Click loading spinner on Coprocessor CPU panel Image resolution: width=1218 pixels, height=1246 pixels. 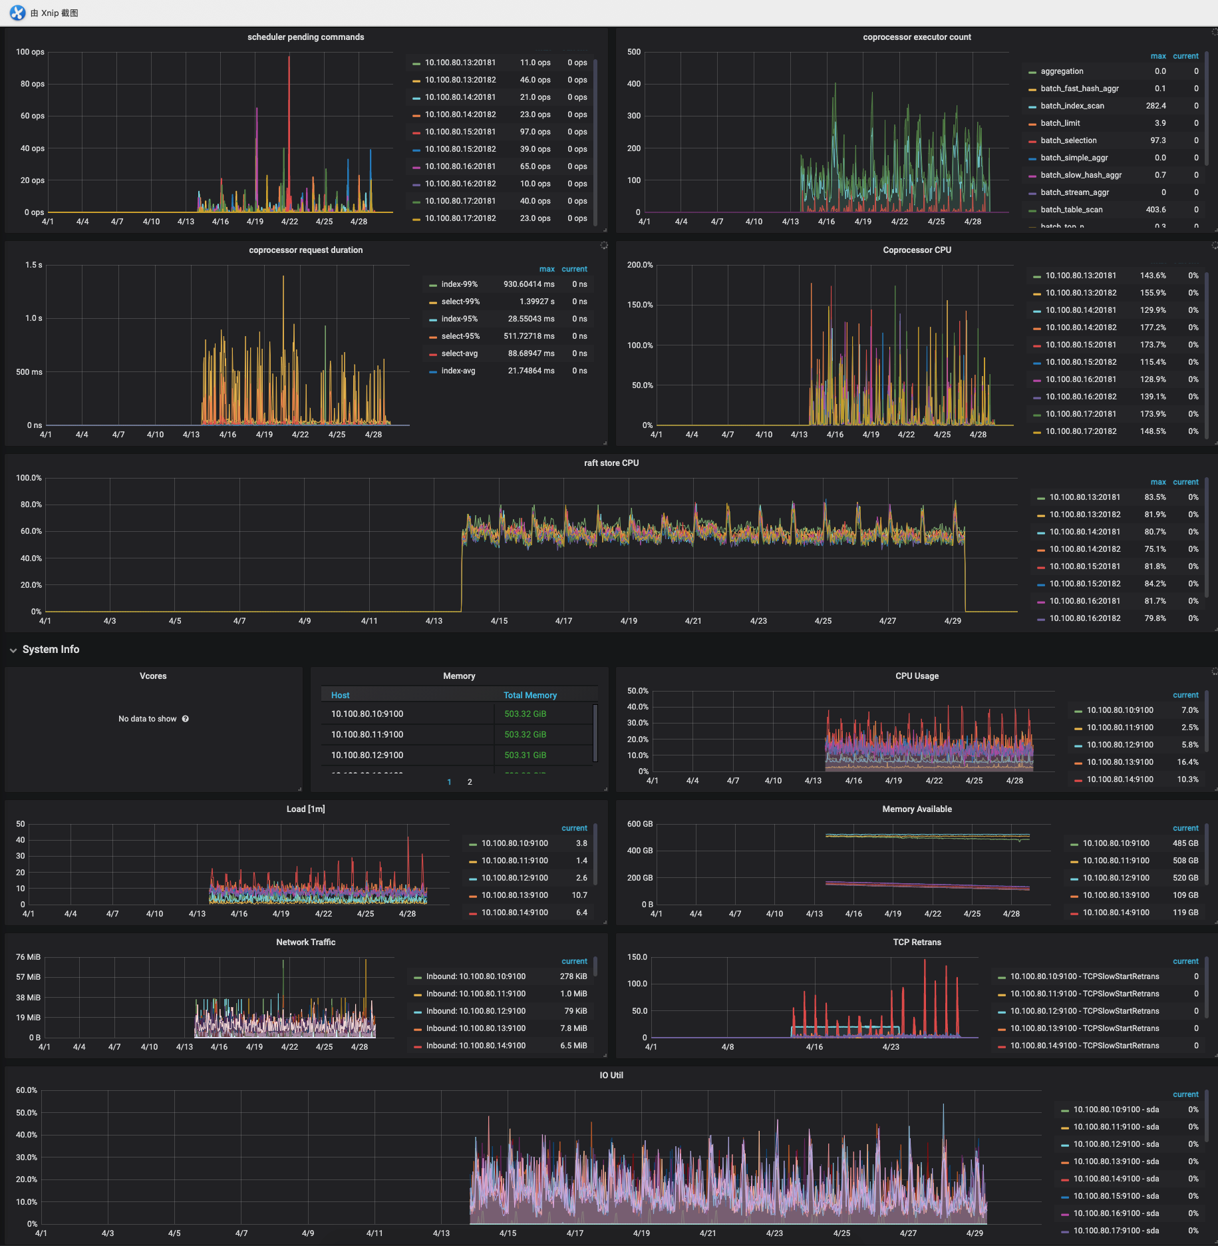1214,246
